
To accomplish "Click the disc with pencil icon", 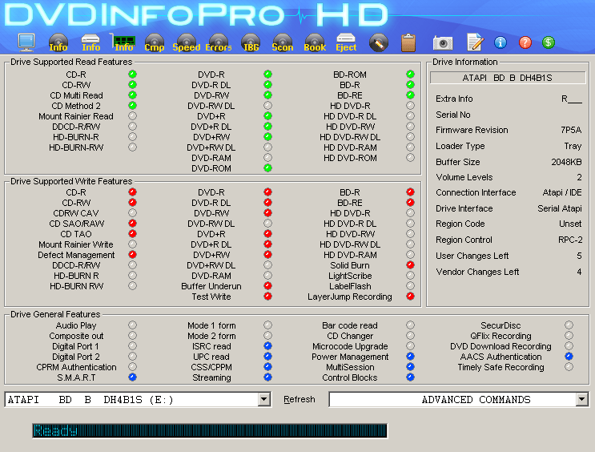I will [379, 42].
